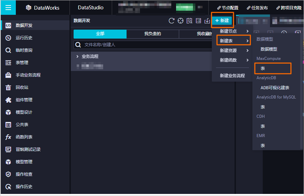
Task: Click the DataStudio title
Action: (x=90, y=8)
